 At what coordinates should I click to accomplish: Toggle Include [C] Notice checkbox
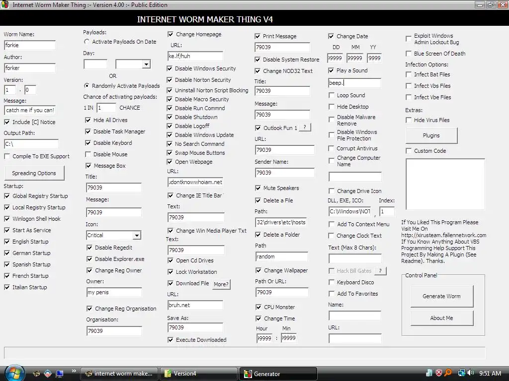click(x=7, y=122)
